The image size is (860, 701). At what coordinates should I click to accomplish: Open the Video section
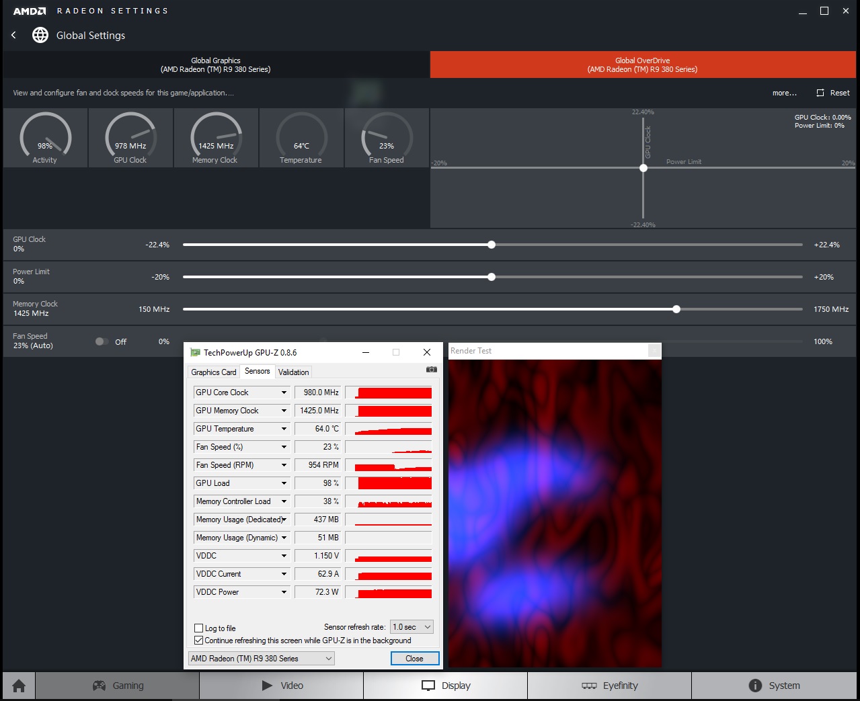(x=282, y=686)
